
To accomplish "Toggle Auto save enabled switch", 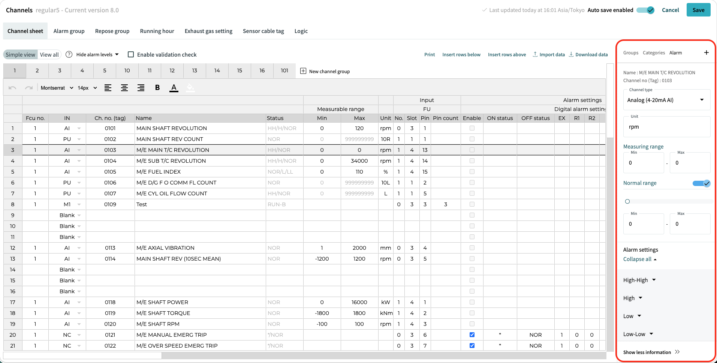I will coord(645,10).
